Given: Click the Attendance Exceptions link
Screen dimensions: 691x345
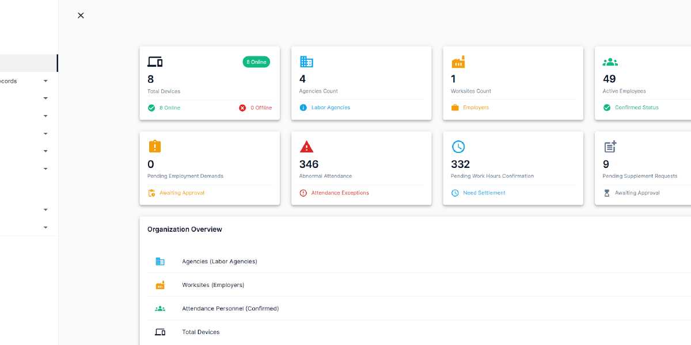Looking at the screenshot, I should click(x=340, y=193).
